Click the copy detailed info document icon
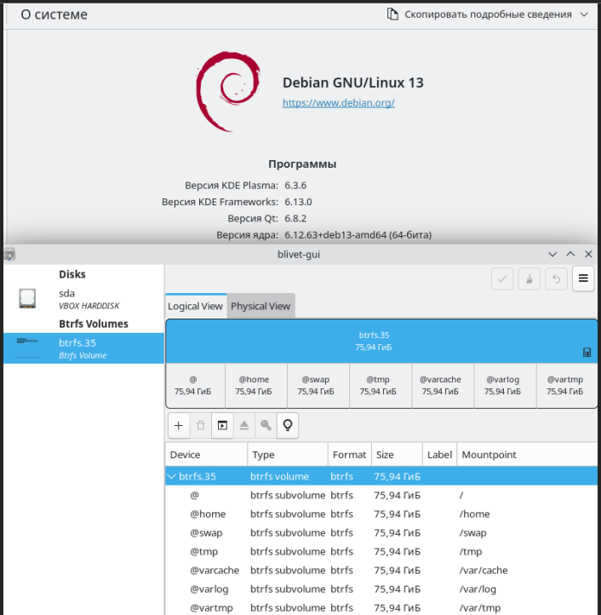 (392, 14)
